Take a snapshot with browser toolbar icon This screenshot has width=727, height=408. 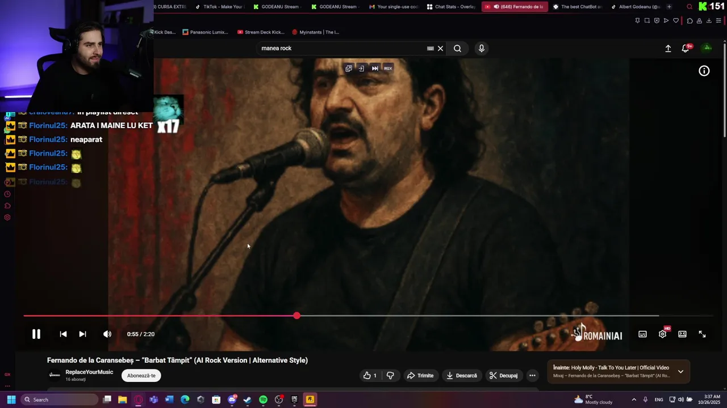647,21
